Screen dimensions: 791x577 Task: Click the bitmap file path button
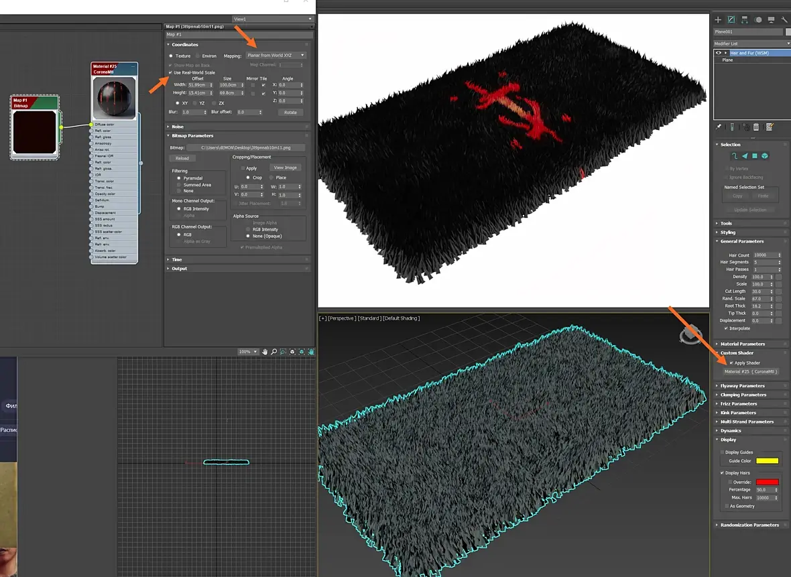coord(245,148)
